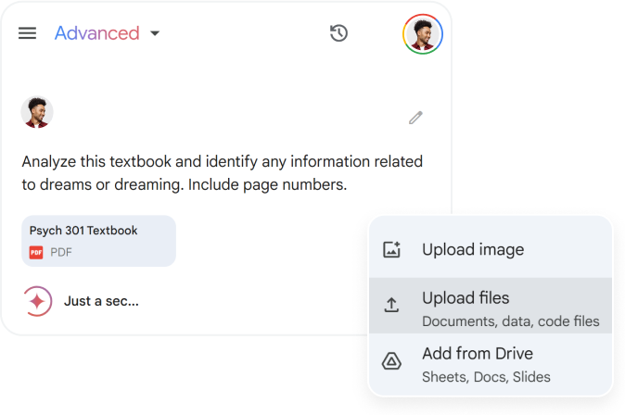Open the Advanced model selector label

tap(96, 33)
